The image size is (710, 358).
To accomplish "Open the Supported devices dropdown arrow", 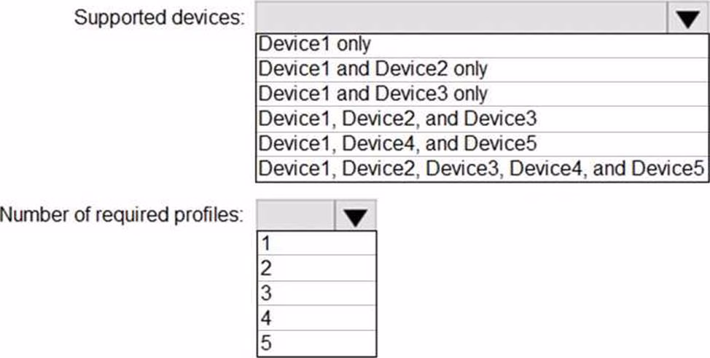I will coord(687,18).
